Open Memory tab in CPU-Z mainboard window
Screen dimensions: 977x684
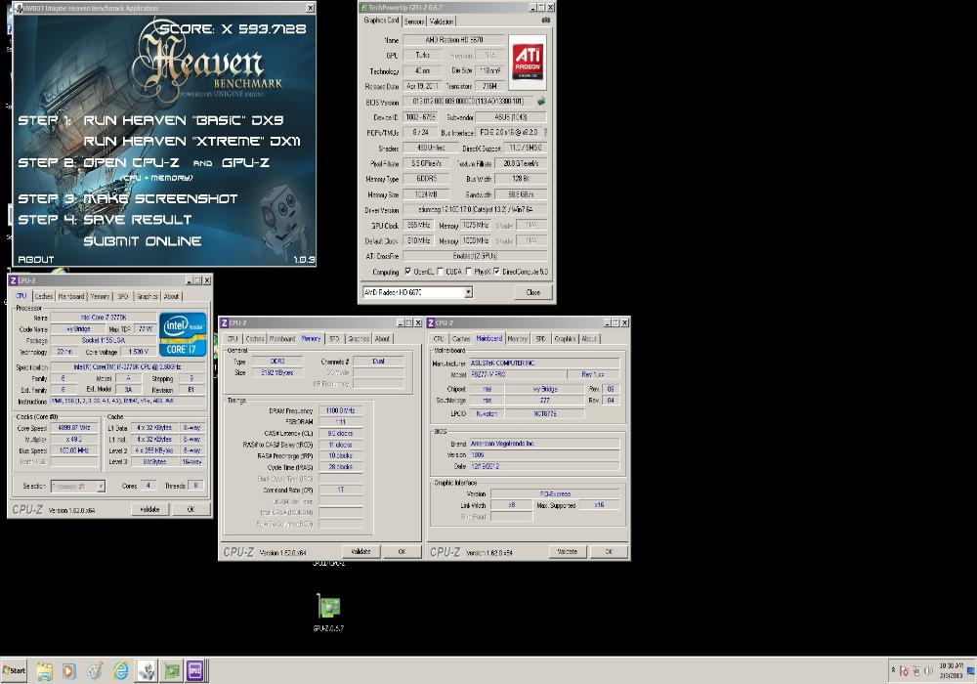tap(517, 339)
